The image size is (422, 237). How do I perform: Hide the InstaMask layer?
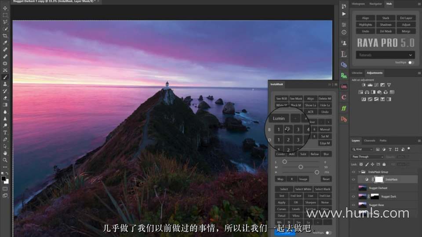(x=353, y=180)
